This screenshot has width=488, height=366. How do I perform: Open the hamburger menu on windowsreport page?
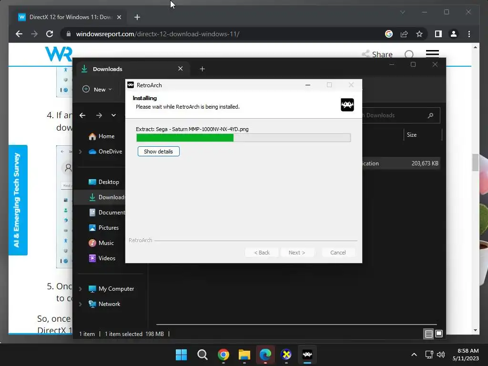click(432, 54)
